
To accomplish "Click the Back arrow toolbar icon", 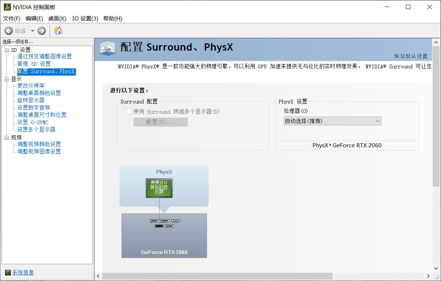I will click(9, 31).
